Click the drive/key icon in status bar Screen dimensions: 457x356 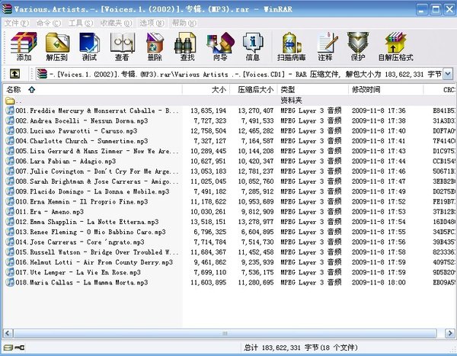point(14,348)
